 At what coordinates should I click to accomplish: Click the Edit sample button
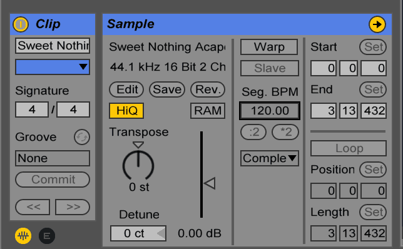pyautogui.click(x=126, y=89)
